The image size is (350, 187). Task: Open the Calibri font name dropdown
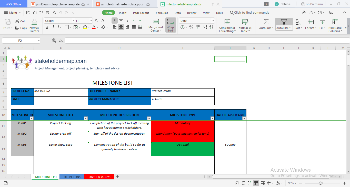[73, 21]
